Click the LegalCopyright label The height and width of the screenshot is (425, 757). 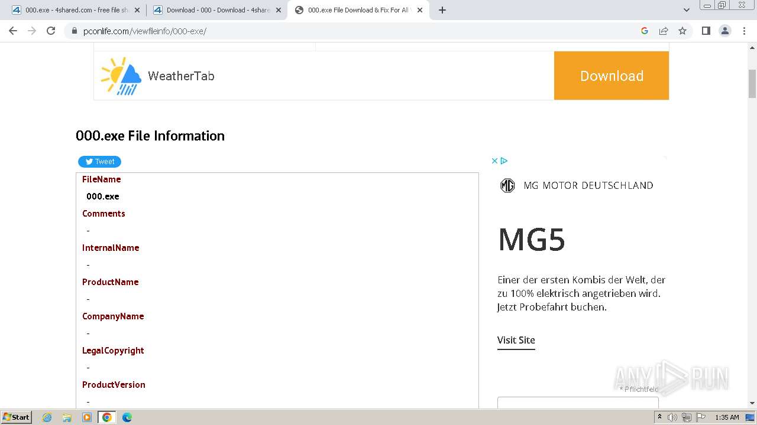pos(113,351)
